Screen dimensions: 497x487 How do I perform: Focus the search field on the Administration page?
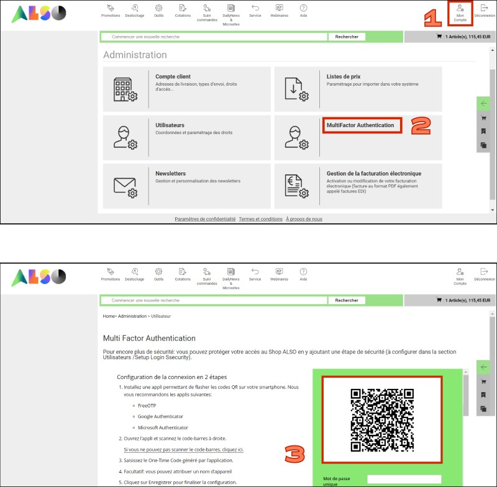214,37
